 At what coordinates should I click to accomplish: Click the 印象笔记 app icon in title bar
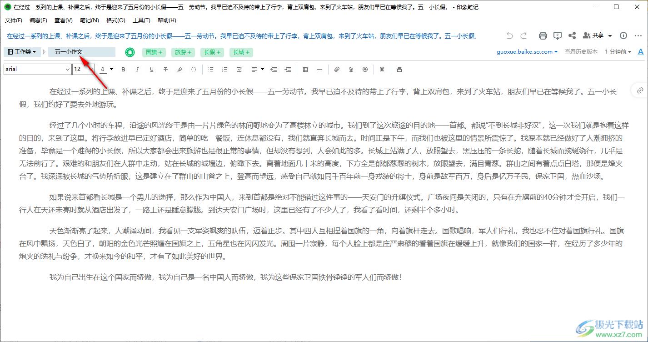click(x=7, y=7)
